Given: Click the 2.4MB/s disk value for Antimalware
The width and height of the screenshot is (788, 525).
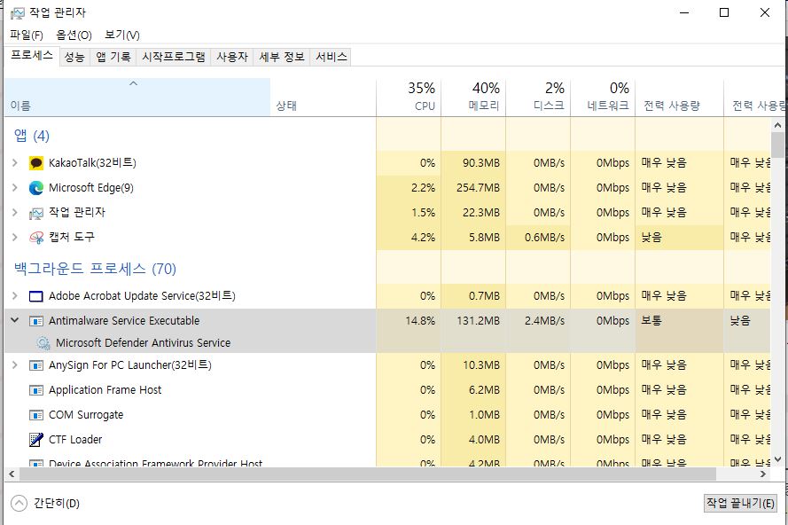Looking at the screenshot, I should [544, 320].
